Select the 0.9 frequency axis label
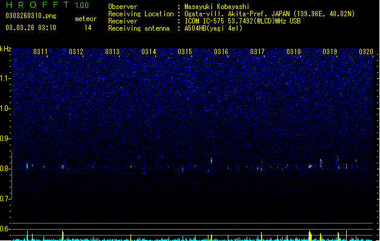The image size is (380, 241). pyautogui.click(x=5, y=139)
